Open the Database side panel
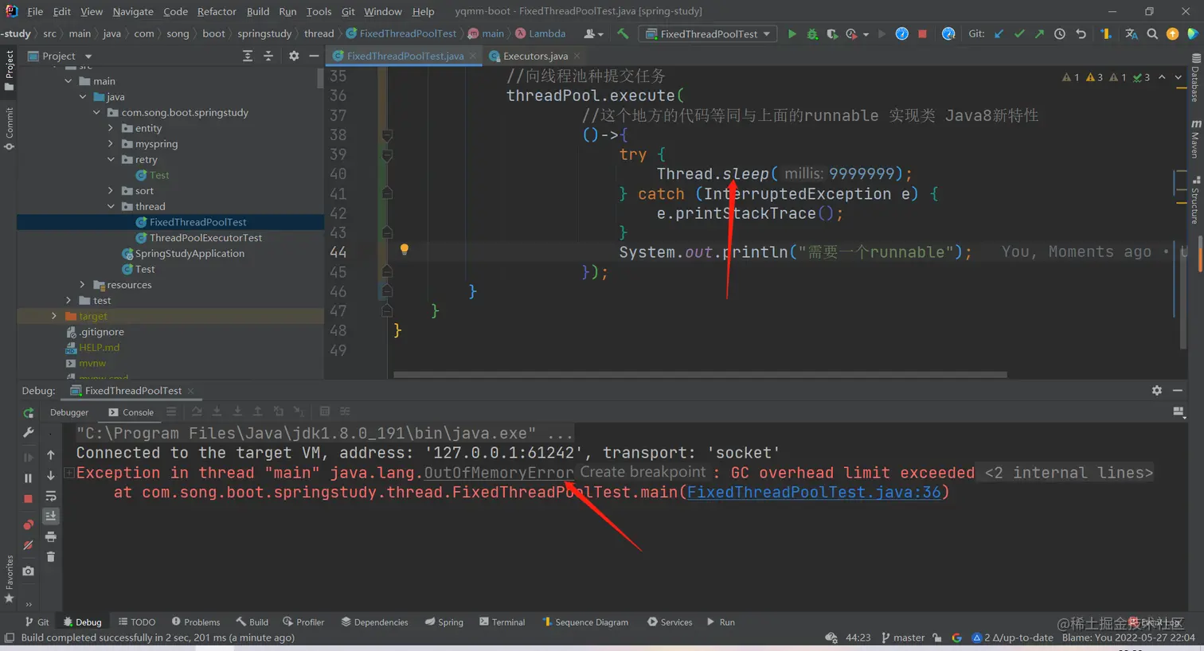 tap(1195, 78)
